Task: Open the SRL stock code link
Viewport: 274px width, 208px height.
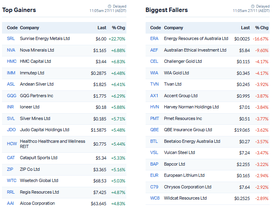Action: click(x=11, y=38)
